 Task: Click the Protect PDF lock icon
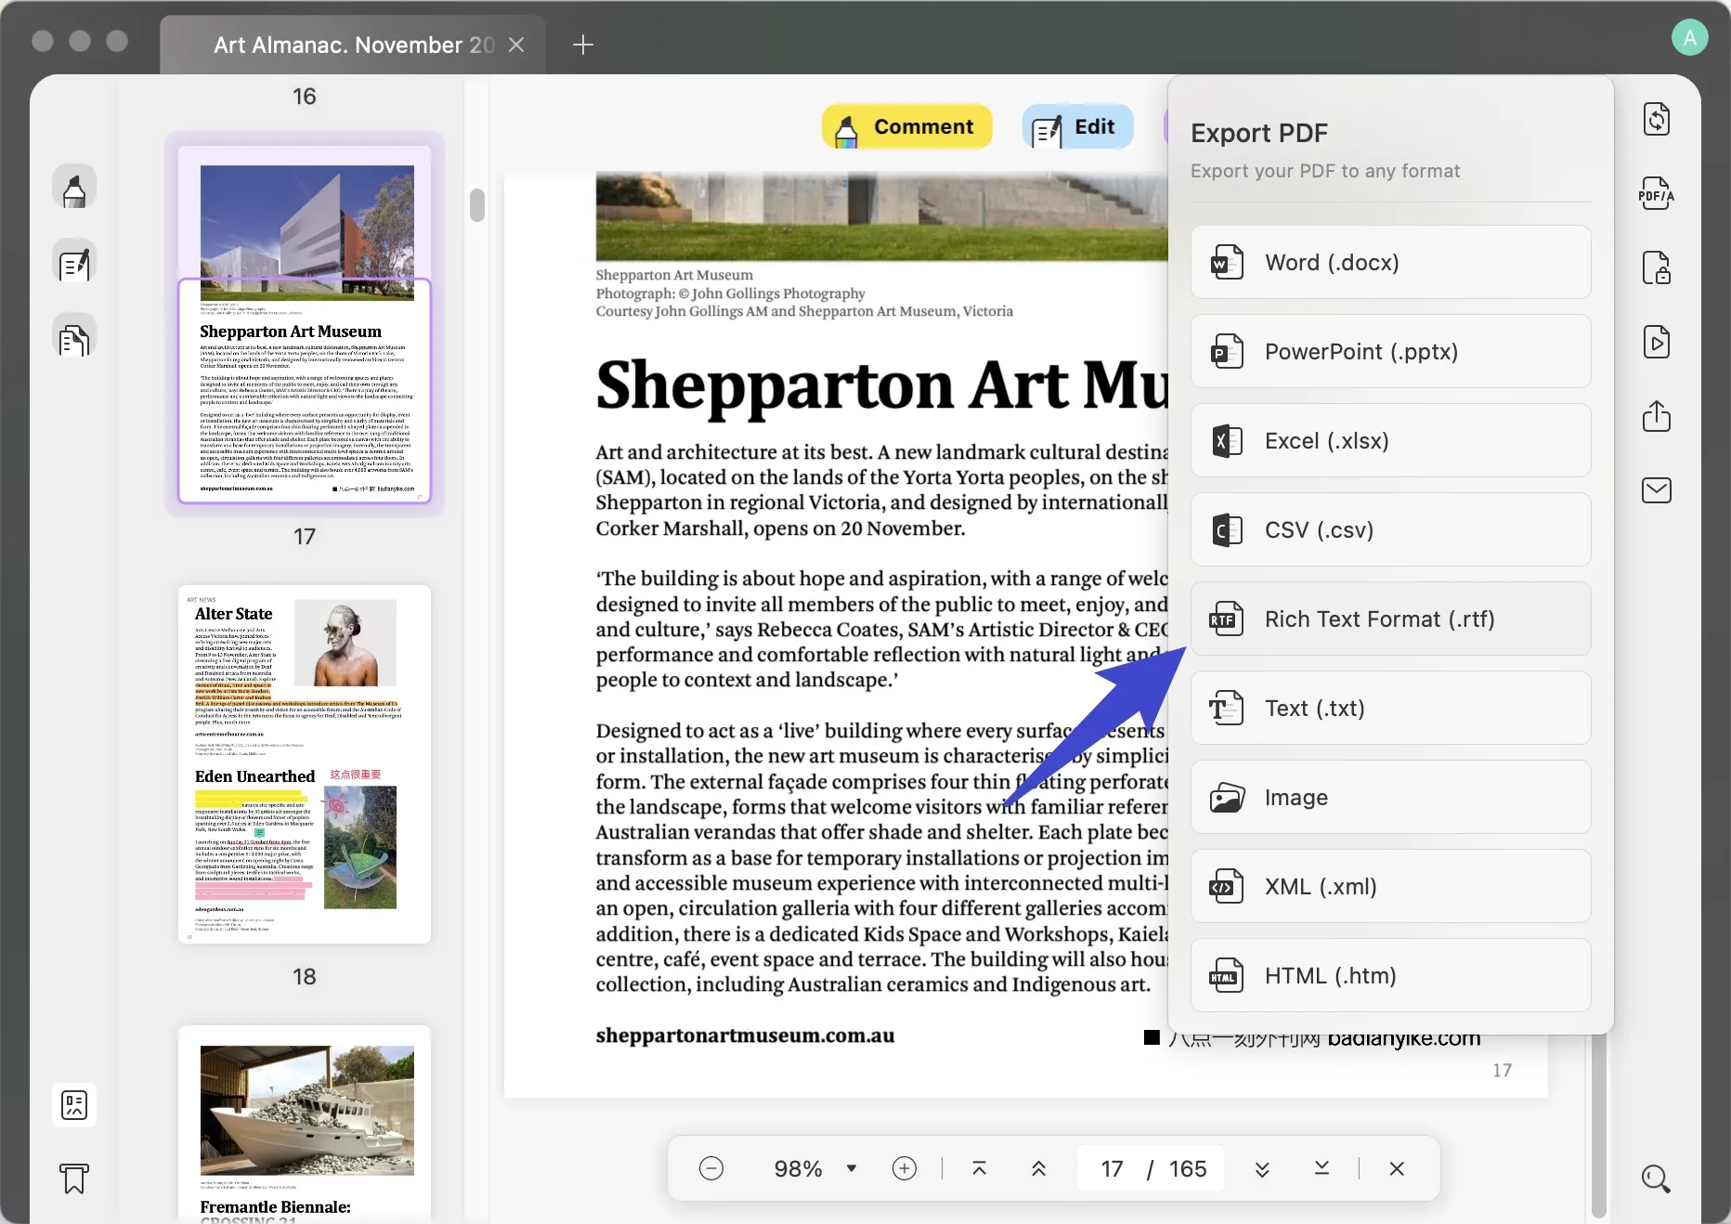1657,267
